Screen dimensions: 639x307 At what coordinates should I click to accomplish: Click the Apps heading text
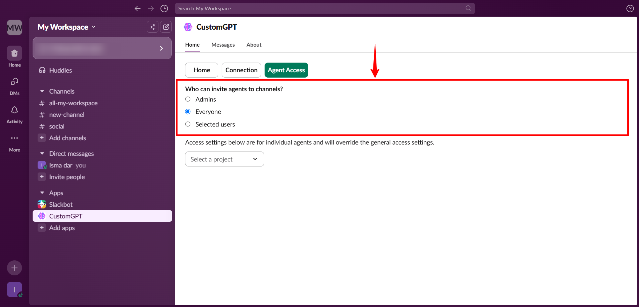click(x=56, y=193)
